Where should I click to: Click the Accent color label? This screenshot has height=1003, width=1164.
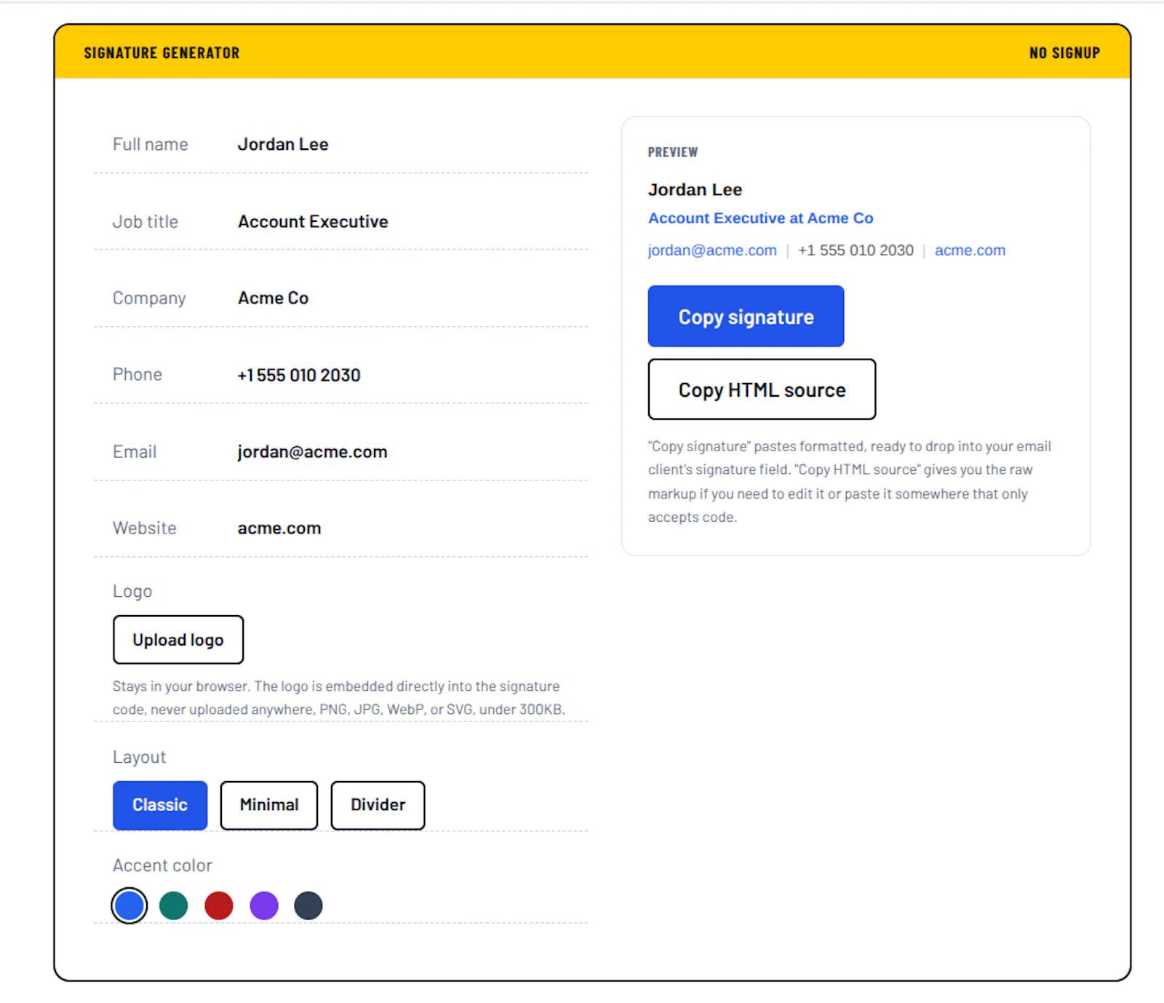tap(162, 865)
